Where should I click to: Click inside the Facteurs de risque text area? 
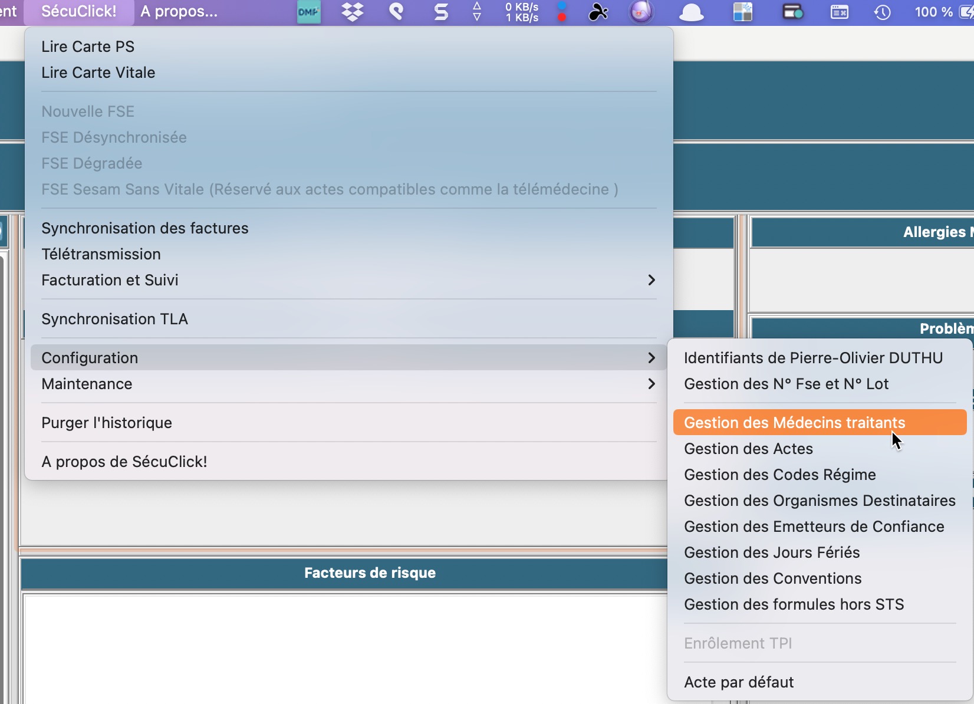tap(345, 649)
